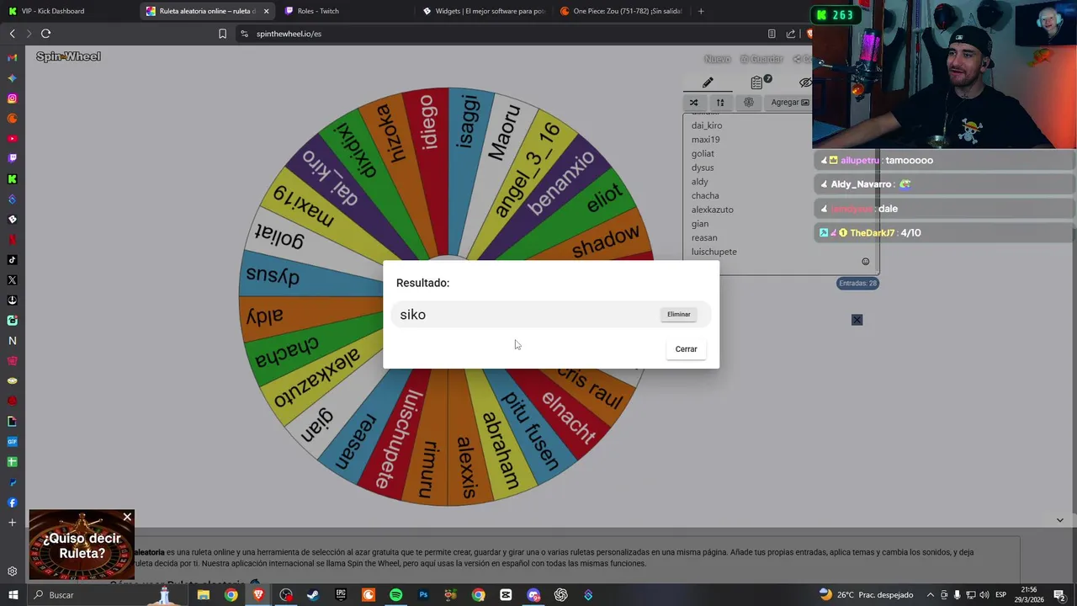Switch to the Widgets browser tab
Image resolution: width=1077 pixels, height=606 pixels.
484,11
